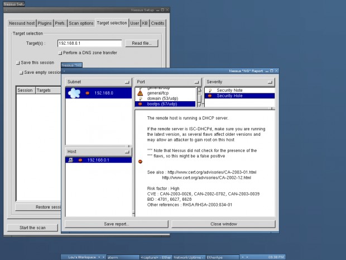346x260 pixels.
Task: Click the red hole icon beside host 192.168.0.1
Action: pos(80,160)
